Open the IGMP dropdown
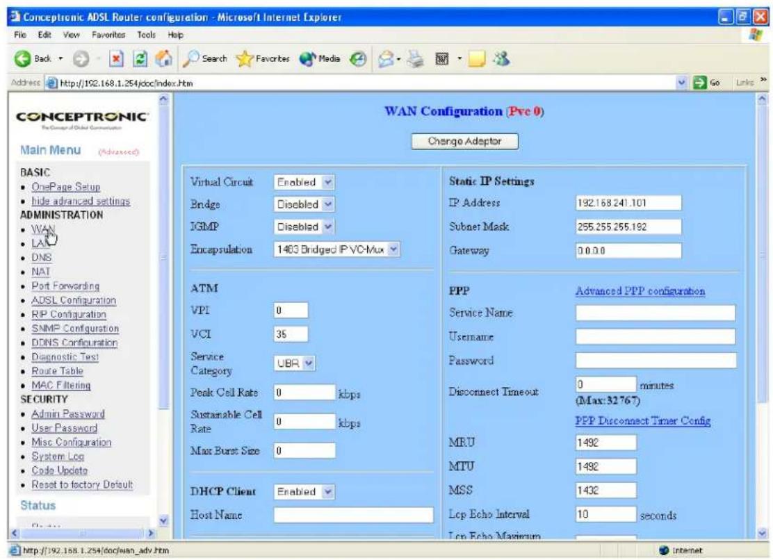Viewport: 773px width, 560px height. [304, 227]
